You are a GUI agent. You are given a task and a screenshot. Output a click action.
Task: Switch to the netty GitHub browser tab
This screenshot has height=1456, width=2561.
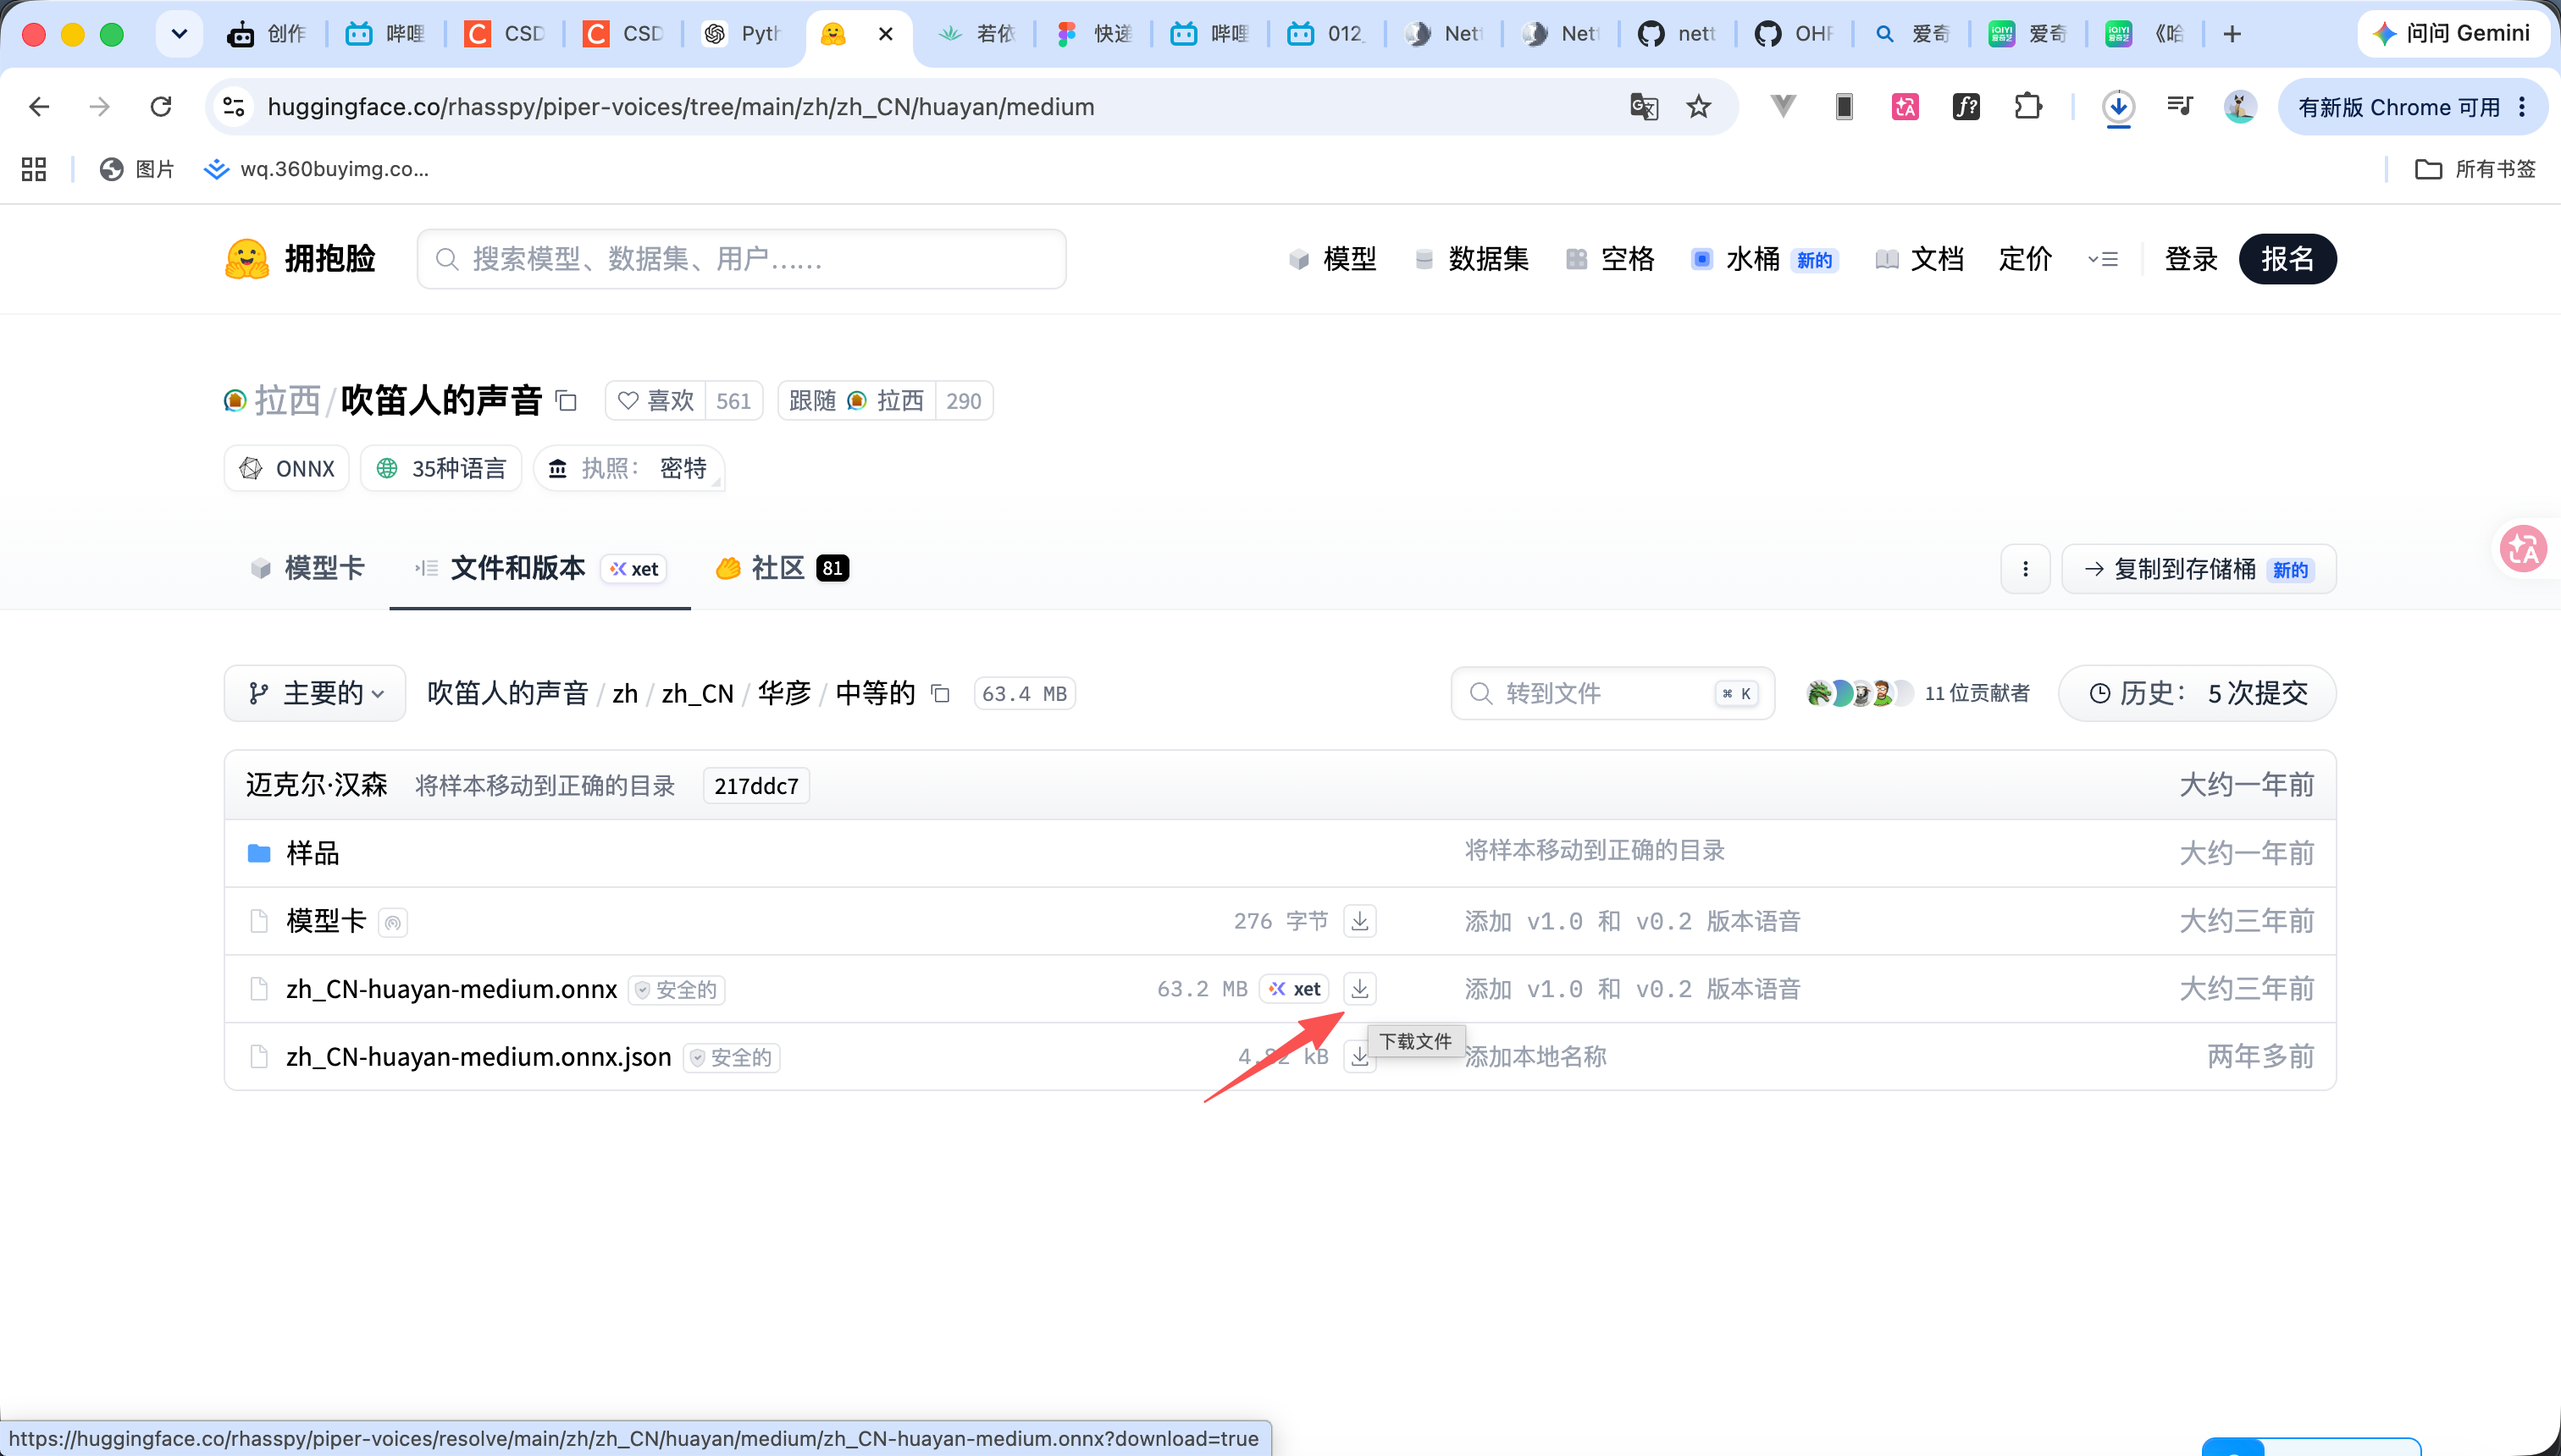[x=1677, y=34]
